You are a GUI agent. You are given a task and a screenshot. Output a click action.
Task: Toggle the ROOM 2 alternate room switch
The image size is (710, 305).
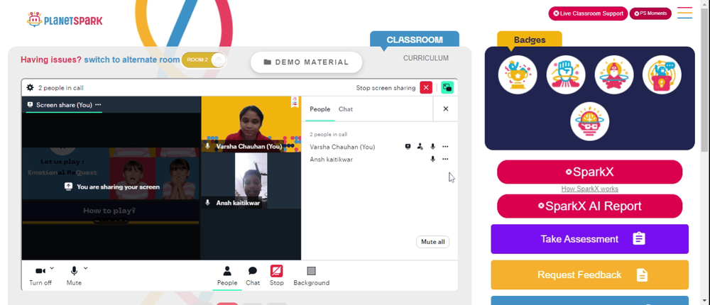204,60
